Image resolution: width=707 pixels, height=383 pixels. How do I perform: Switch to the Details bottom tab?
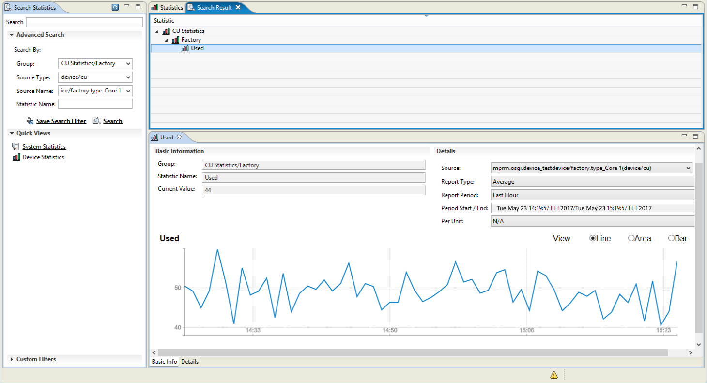190,362
